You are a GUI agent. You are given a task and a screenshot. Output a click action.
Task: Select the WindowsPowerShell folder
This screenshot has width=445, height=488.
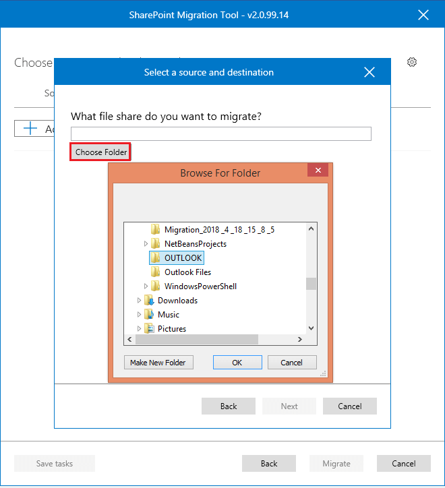pos(200,286)
